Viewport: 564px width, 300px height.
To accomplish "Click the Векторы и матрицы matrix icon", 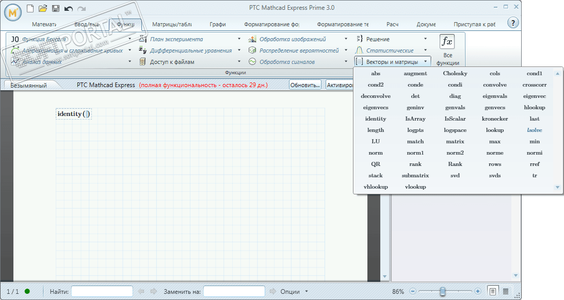I will coord(359,61).
